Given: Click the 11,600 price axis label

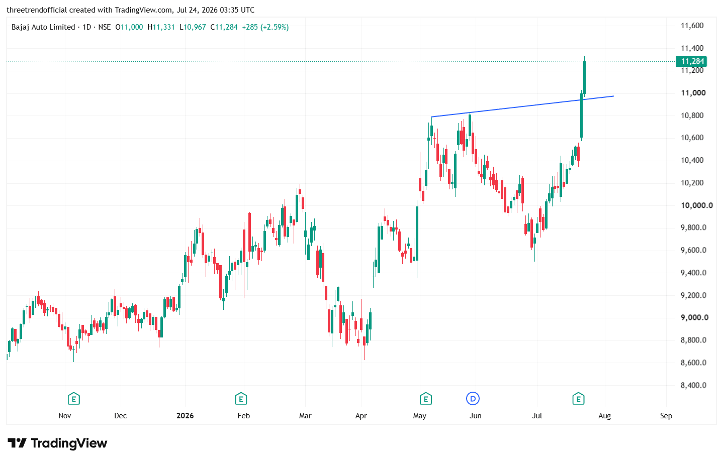Looking at the screenshot, I should click(x=692, y=26).
